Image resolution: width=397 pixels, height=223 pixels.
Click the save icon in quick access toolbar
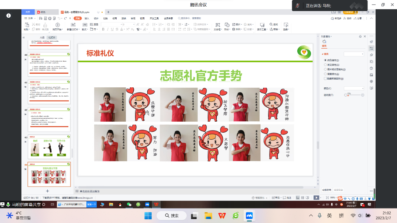pos(40,18)
